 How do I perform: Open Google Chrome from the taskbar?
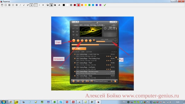(x=11, y=102)
